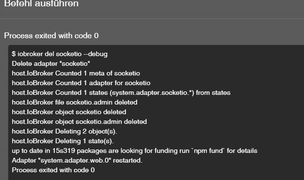Viewport: 304px width, 180px height.
Task: Click 'host.IoBroker' at start of first Counted line
Action: [x=33, y=74]
